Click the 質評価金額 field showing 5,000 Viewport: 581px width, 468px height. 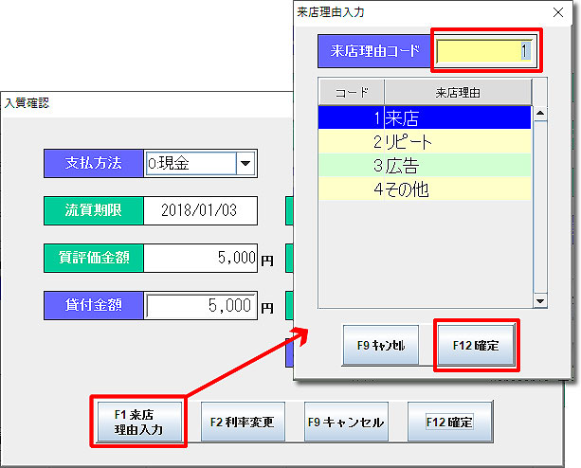pos(200,258)
